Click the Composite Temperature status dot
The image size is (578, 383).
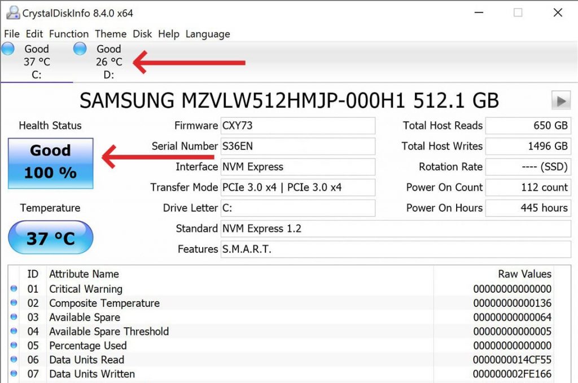point(14,303)
